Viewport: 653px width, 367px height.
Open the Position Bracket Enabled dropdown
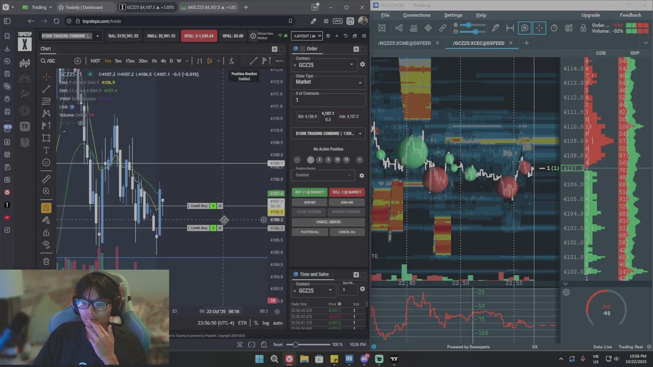pos(323,175)
